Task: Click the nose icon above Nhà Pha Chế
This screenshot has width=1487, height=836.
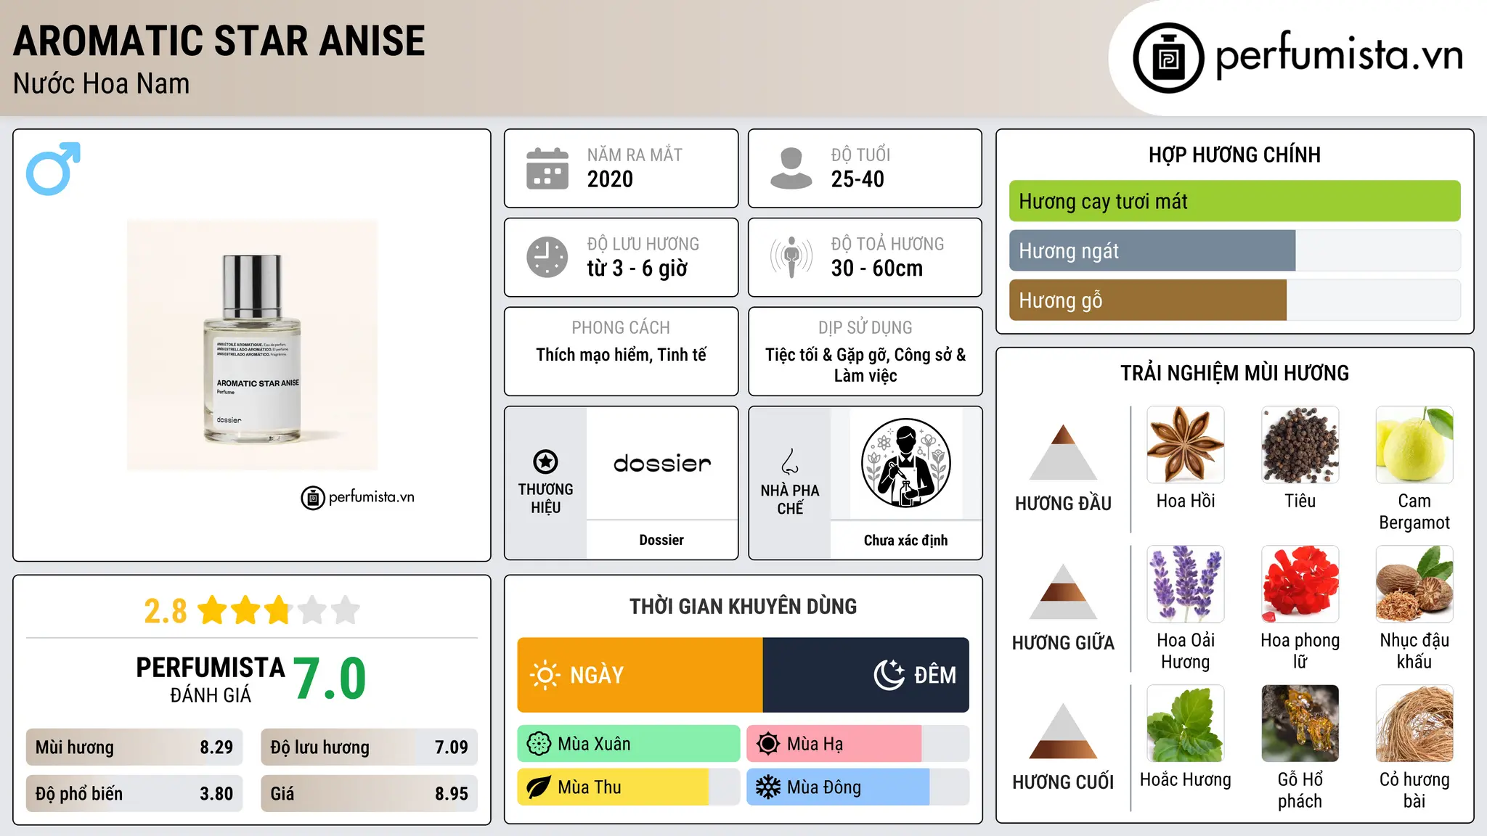Action: [790, 462]
